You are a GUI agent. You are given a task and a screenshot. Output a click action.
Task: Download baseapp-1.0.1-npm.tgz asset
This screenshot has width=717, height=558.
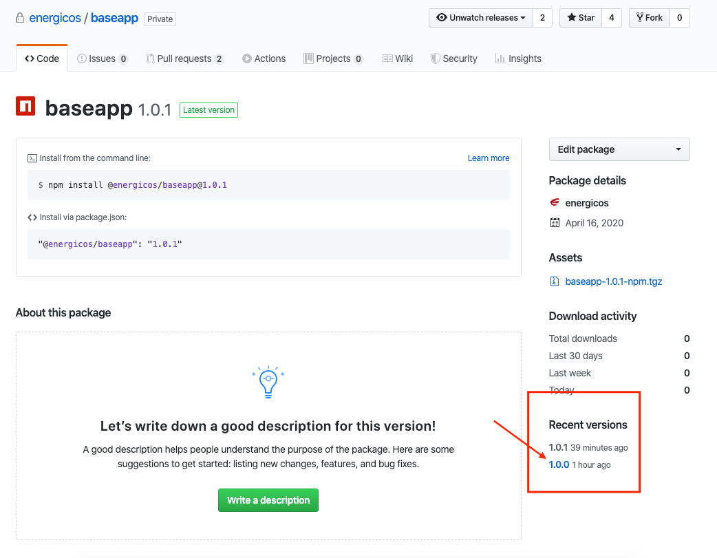[x=614, y=281]
